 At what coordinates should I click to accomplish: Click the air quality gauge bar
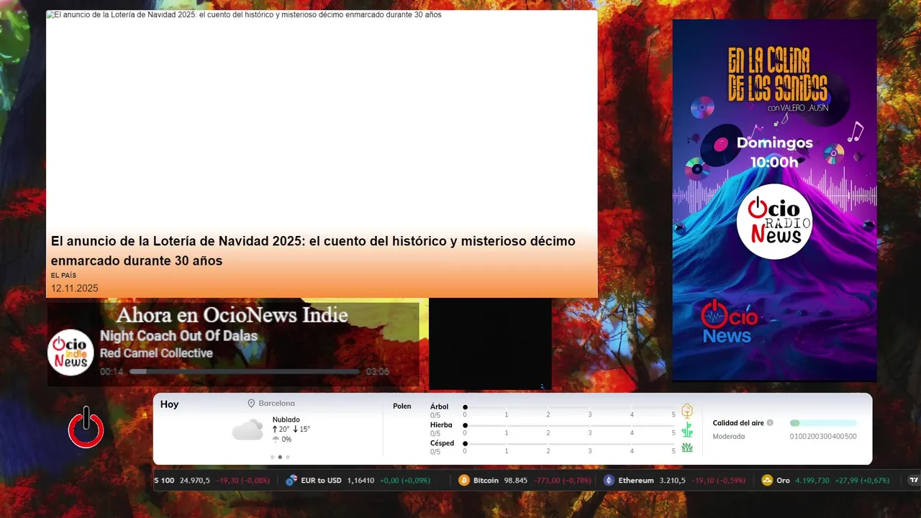click(x=823, y=423)
